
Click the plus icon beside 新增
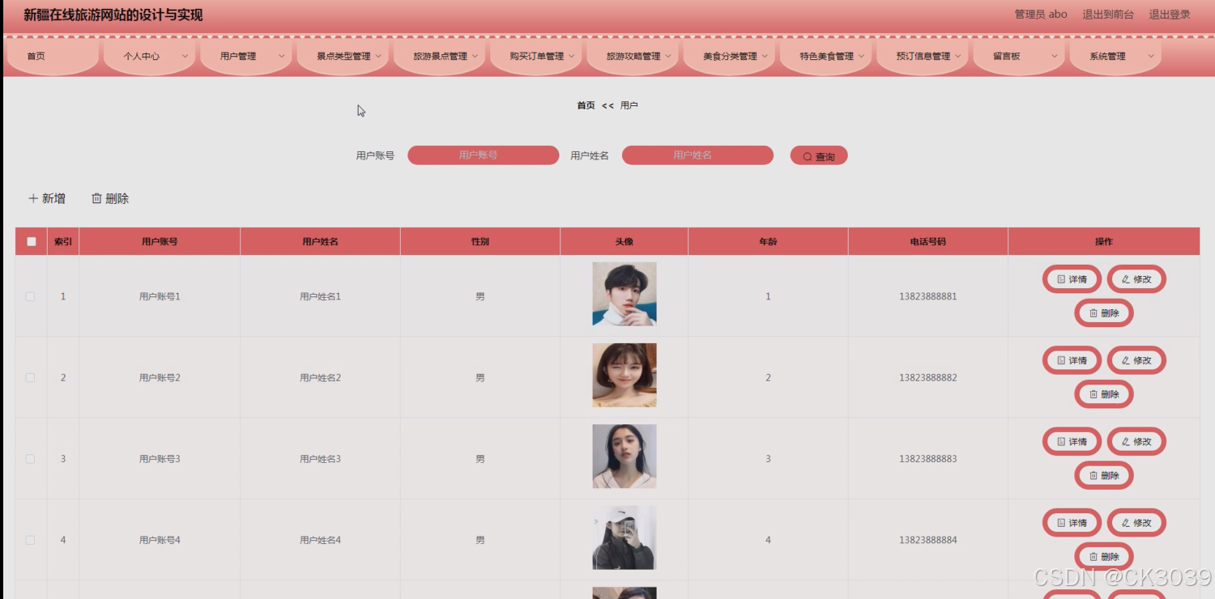(x=33, y=198)
